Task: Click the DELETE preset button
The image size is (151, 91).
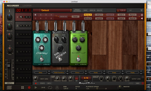Action: tap(99, 10)
